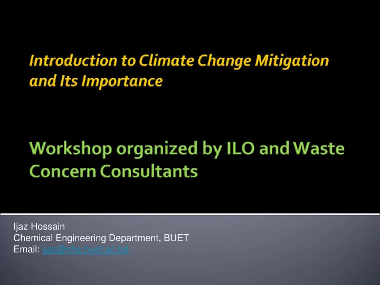This screenshot has width=380, height=285.
Task: Select the author name 'Ijaz Hossain'
Action: (x=39, y=226)
